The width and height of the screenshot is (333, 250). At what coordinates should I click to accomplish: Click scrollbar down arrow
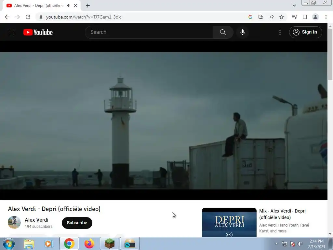click(x=330, y=234)
